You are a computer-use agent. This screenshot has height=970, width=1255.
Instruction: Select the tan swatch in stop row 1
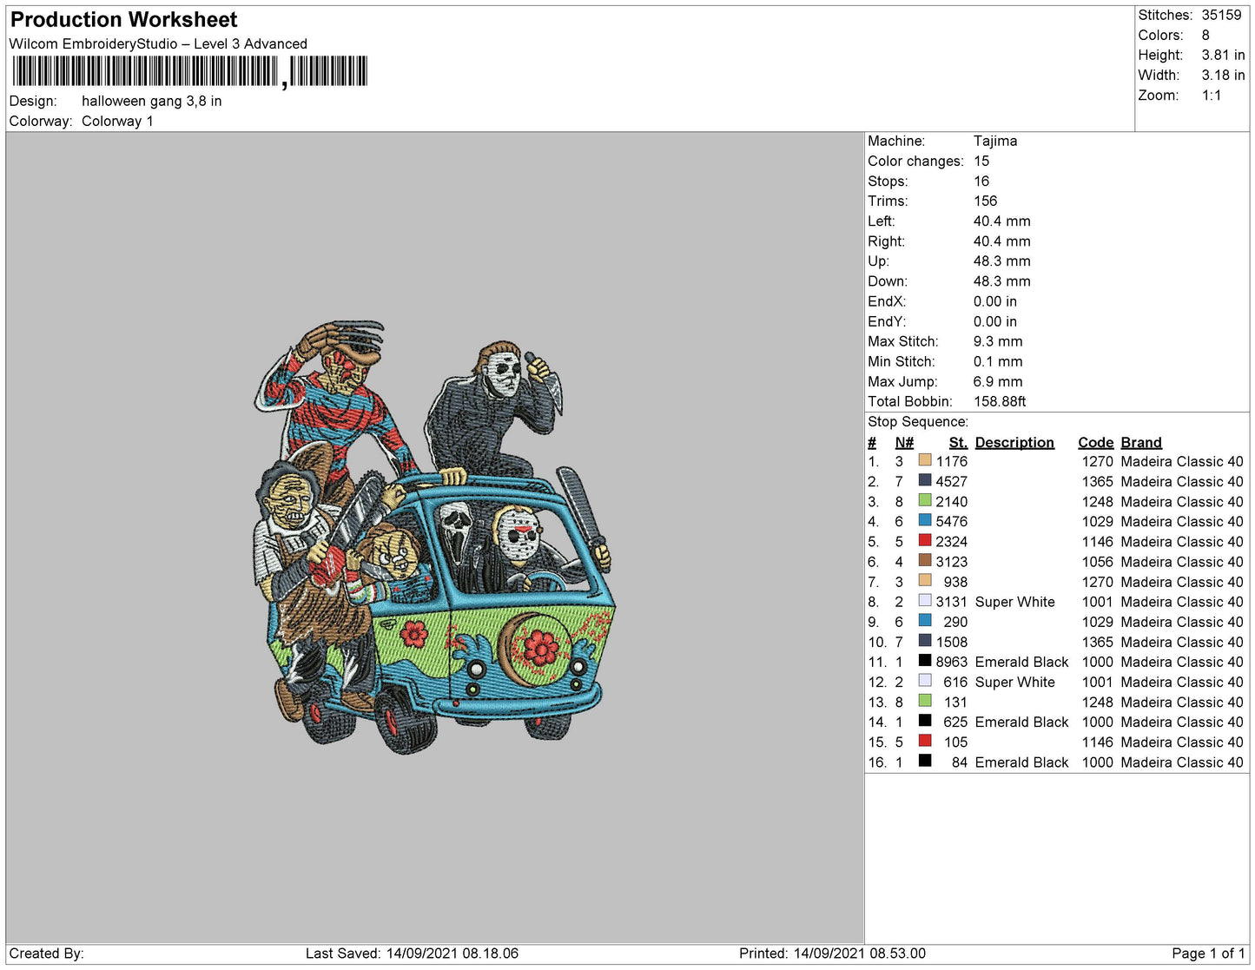click(x=925, y=461)
